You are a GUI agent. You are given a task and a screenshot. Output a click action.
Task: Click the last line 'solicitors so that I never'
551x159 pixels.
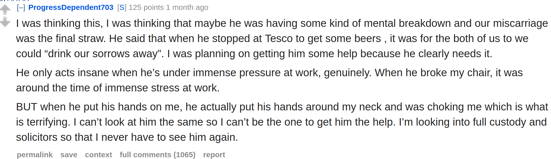pos(127,137)
